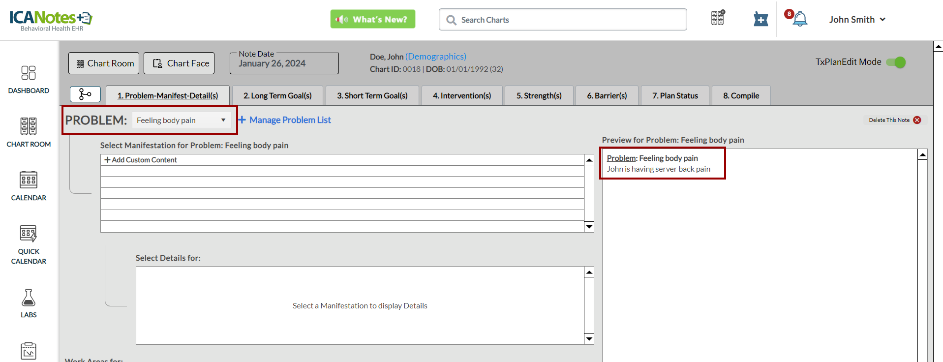The width and height of the screenshot is (943, 362).
Task: Switch to the Long Term Goal(s) tab
Action: pyautogui.click(x=277, y=95)
